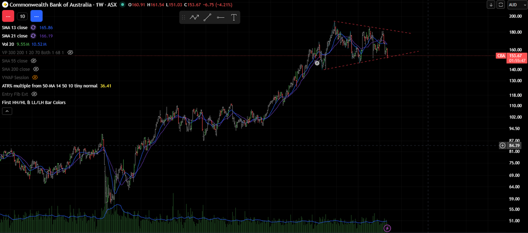Screen dimensions: 528x233
Task: Select the ATR% multiple from 50-MA label
Action: (50, 86)
